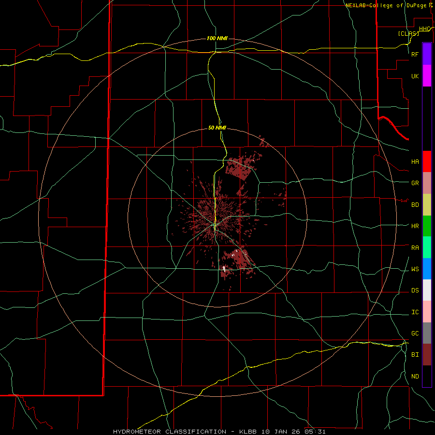Viewport: 435px width, 435px height.
Task: Click the DS white legend swatch
Action: 427,290
